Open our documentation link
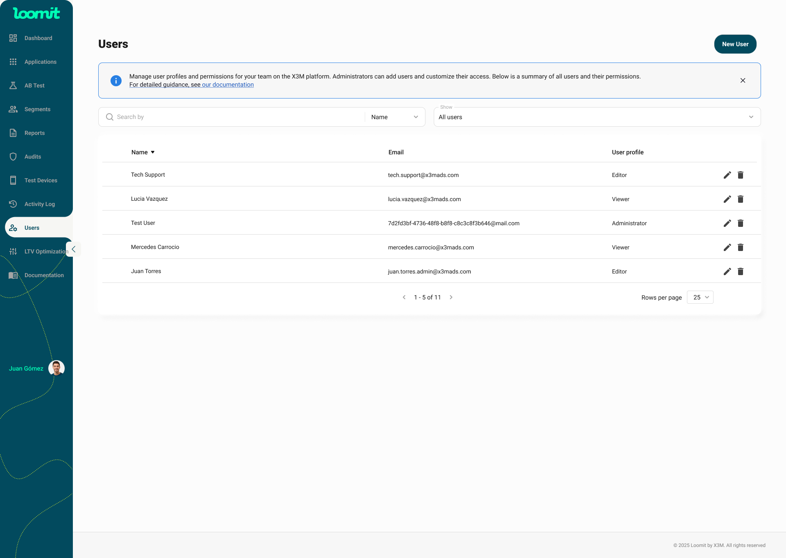 [228, 85]
